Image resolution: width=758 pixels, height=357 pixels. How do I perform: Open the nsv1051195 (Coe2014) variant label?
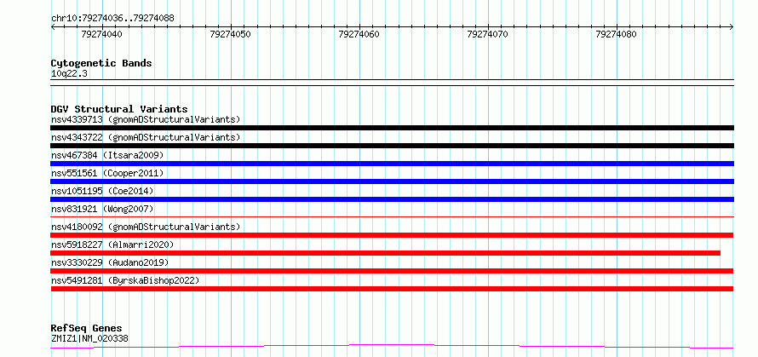pyautogui.click(x=102, y=191)
